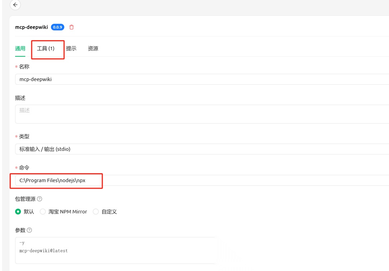Focus the 名称 input field
This screenshot has height=271, width=389.
point(202,79)
